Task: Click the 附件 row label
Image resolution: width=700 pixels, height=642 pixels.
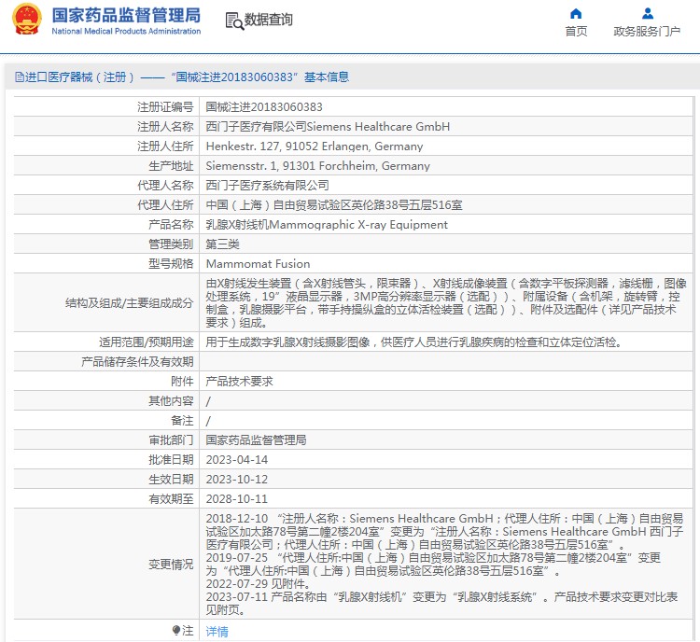Action: tap(182, 382)
